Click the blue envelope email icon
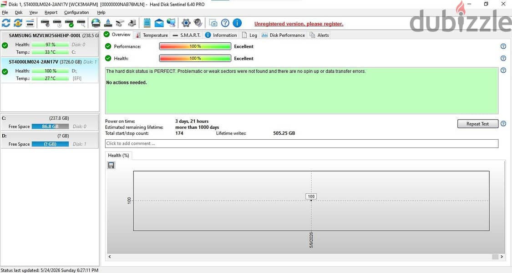The width and height of the screenshot is (512, 273). (159, 23)
